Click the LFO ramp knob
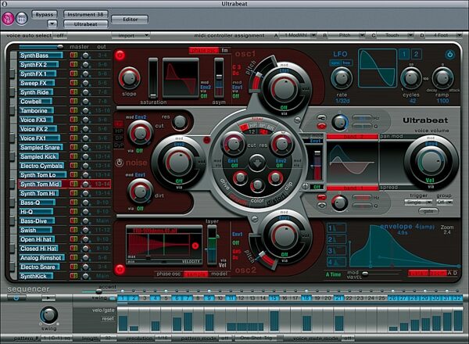Viewport: 469px width, 344px height. click(442, 77)
